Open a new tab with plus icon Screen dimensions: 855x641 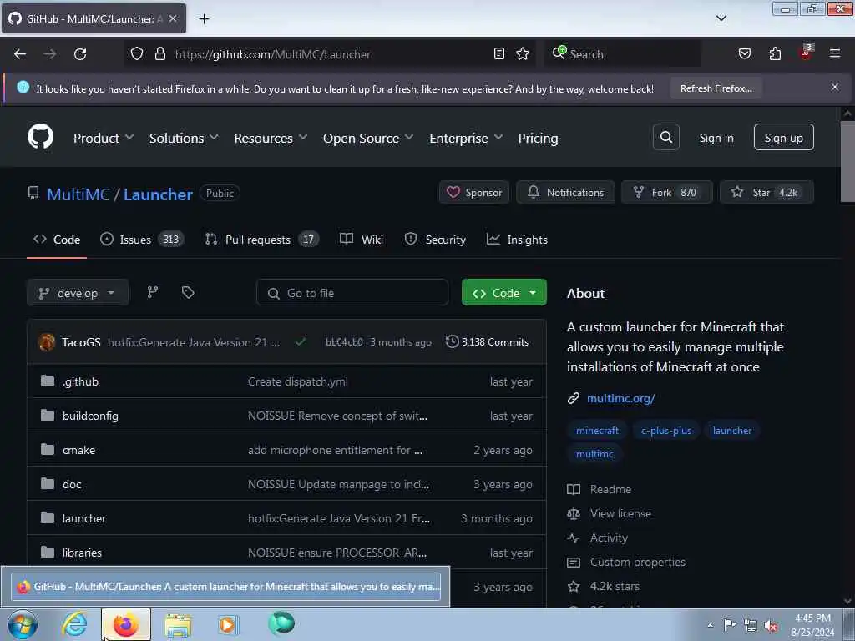point(204,19)
